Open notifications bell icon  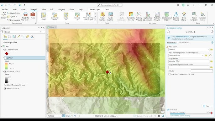coord(188,5)
